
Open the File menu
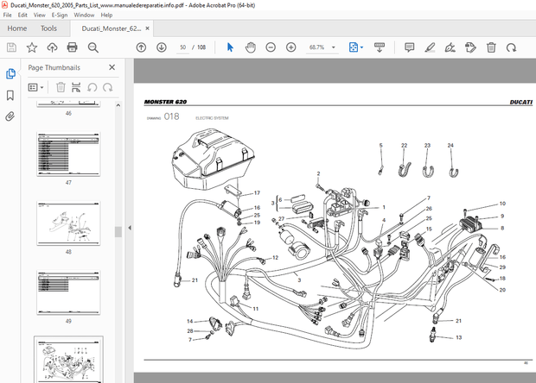click(x=7, y=15)
